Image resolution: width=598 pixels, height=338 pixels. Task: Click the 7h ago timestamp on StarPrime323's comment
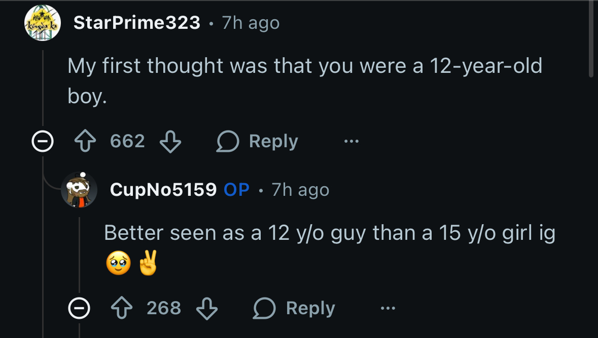tap(251, 23)
